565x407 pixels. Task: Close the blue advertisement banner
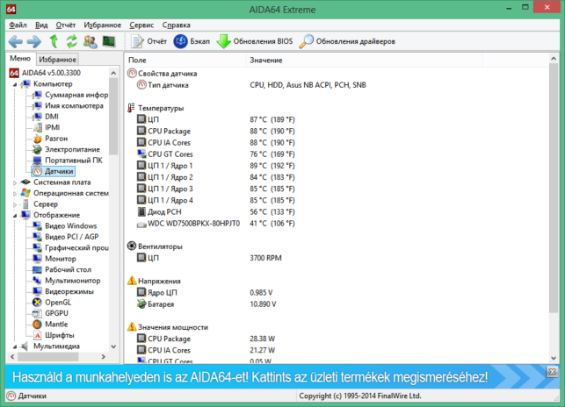[x=552, y=371]
